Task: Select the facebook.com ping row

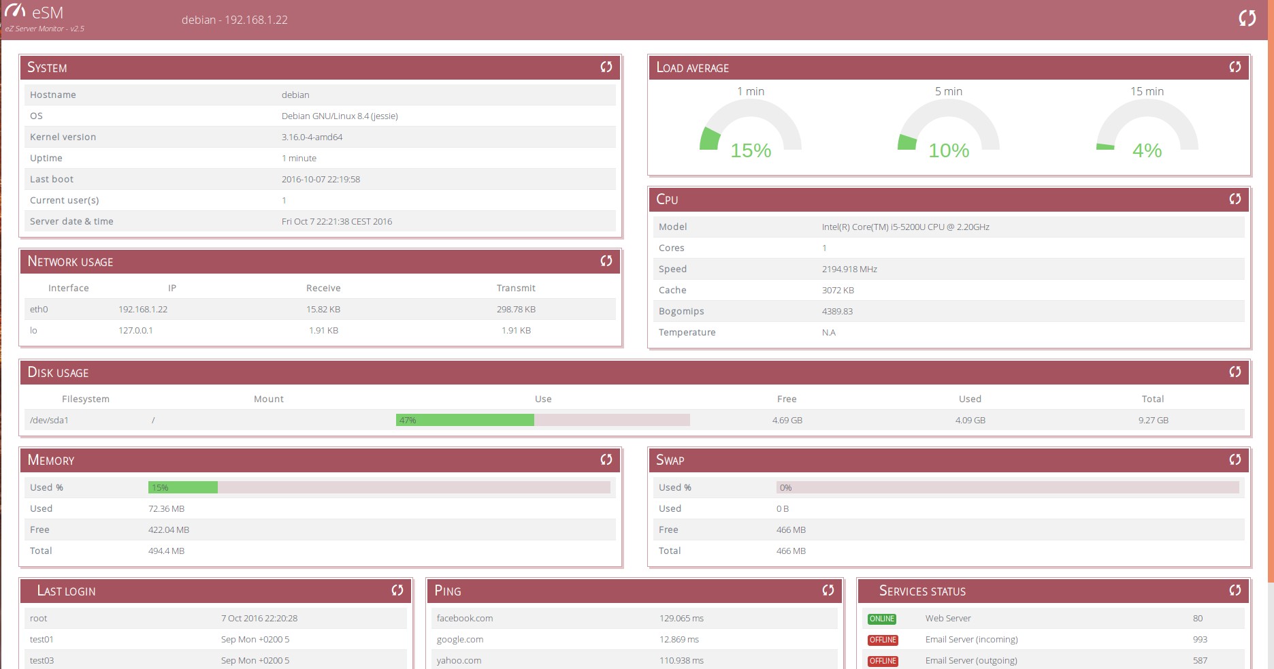Action: 634,618
